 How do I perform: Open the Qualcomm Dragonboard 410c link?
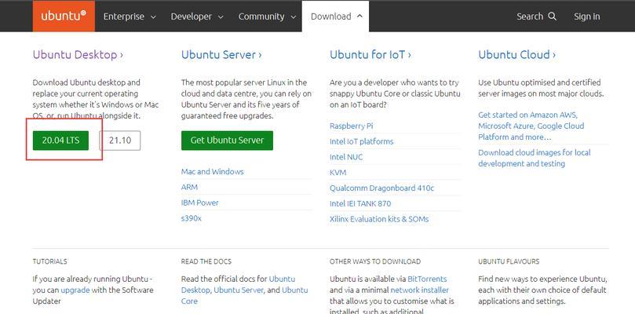(381, 188)
